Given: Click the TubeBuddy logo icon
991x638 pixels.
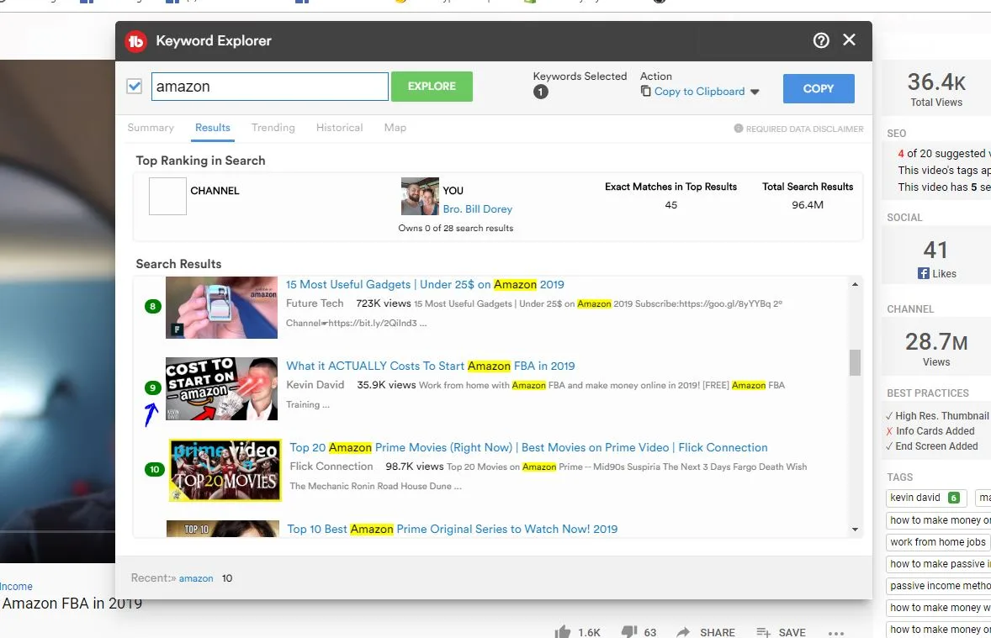Looking at the screenshot, I should click(x=135, y=41).
